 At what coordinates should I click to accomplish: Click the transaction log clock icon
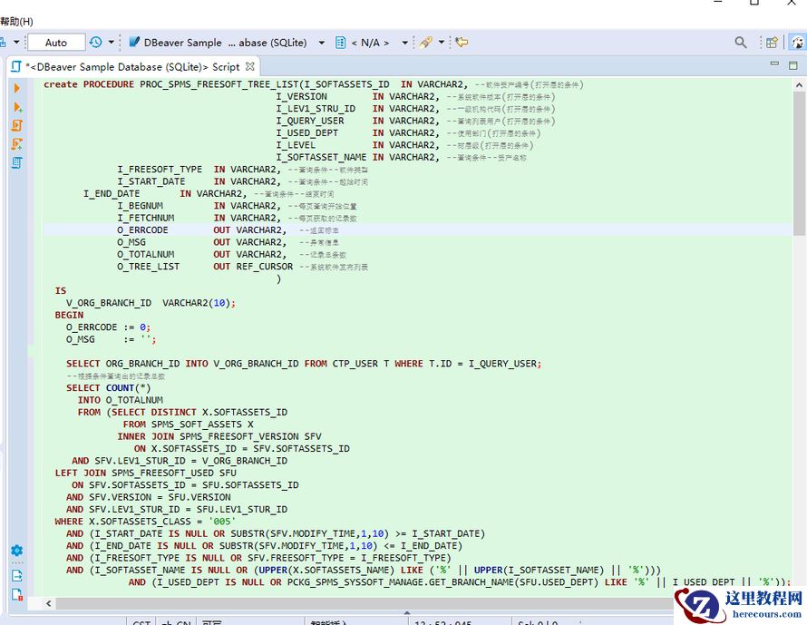point(95,43)
